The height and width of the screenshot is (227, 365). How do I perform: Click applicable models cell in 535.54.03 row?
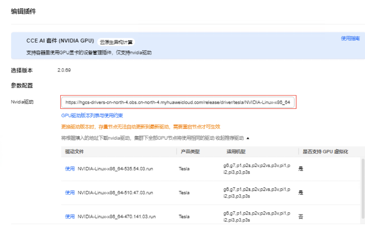click(257, 169)
